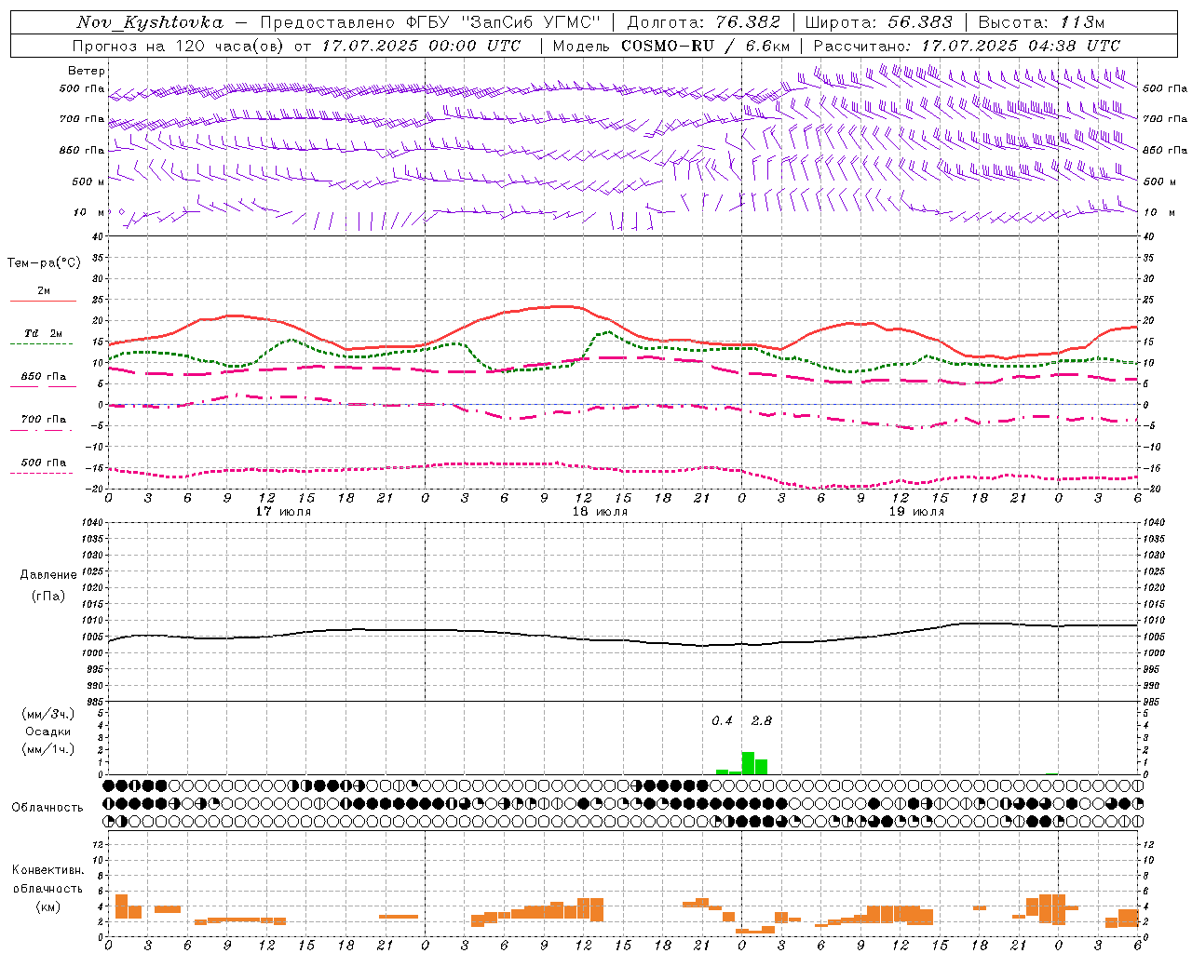Click the "(гПа)" pressure unit label

48,596
